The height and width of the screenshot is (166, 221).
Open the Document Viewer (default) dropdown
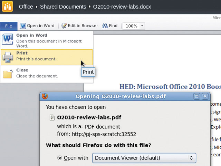click(144, 158)
